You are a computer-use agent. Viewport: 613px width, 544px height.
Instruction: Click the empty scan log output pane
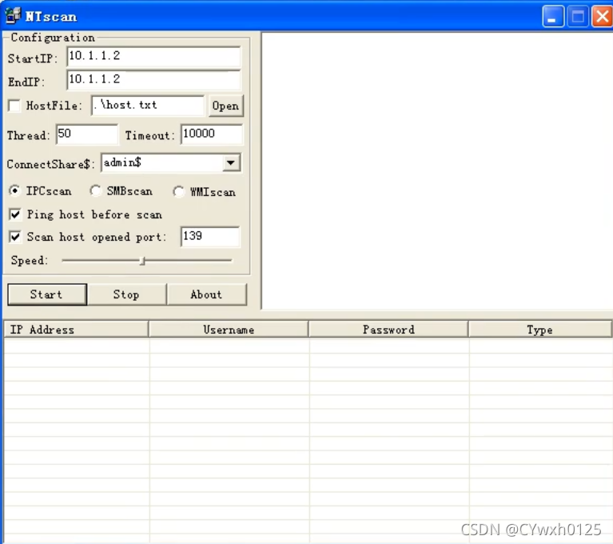[x=437, y=171]
